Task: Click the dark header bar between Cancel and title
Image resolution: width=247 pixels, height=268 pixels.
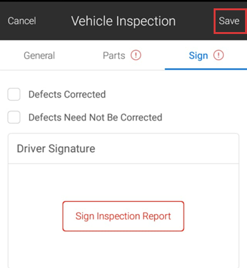Action: coord(53,21)
